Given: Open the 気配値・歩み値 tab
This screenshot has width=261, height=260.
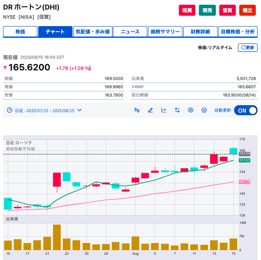Looking at the screenshot, I should 93,31.
